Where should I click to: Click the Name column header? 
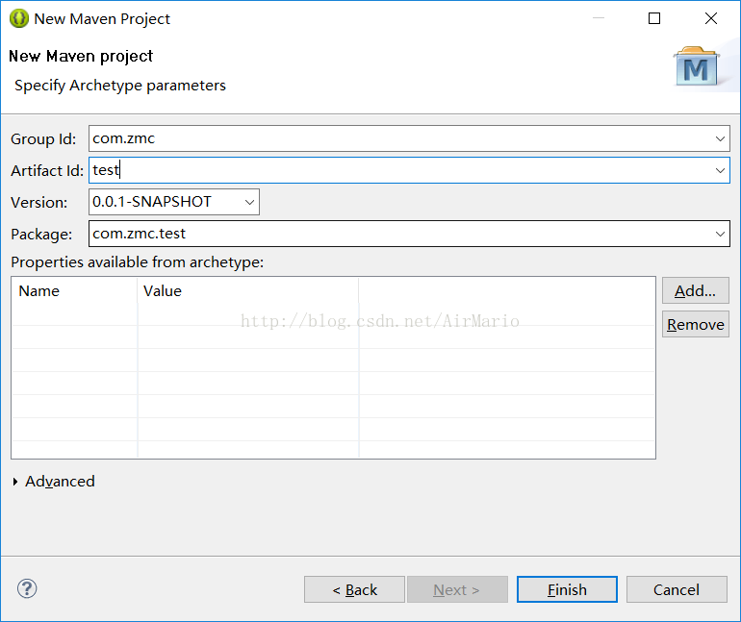click(74, 290)
